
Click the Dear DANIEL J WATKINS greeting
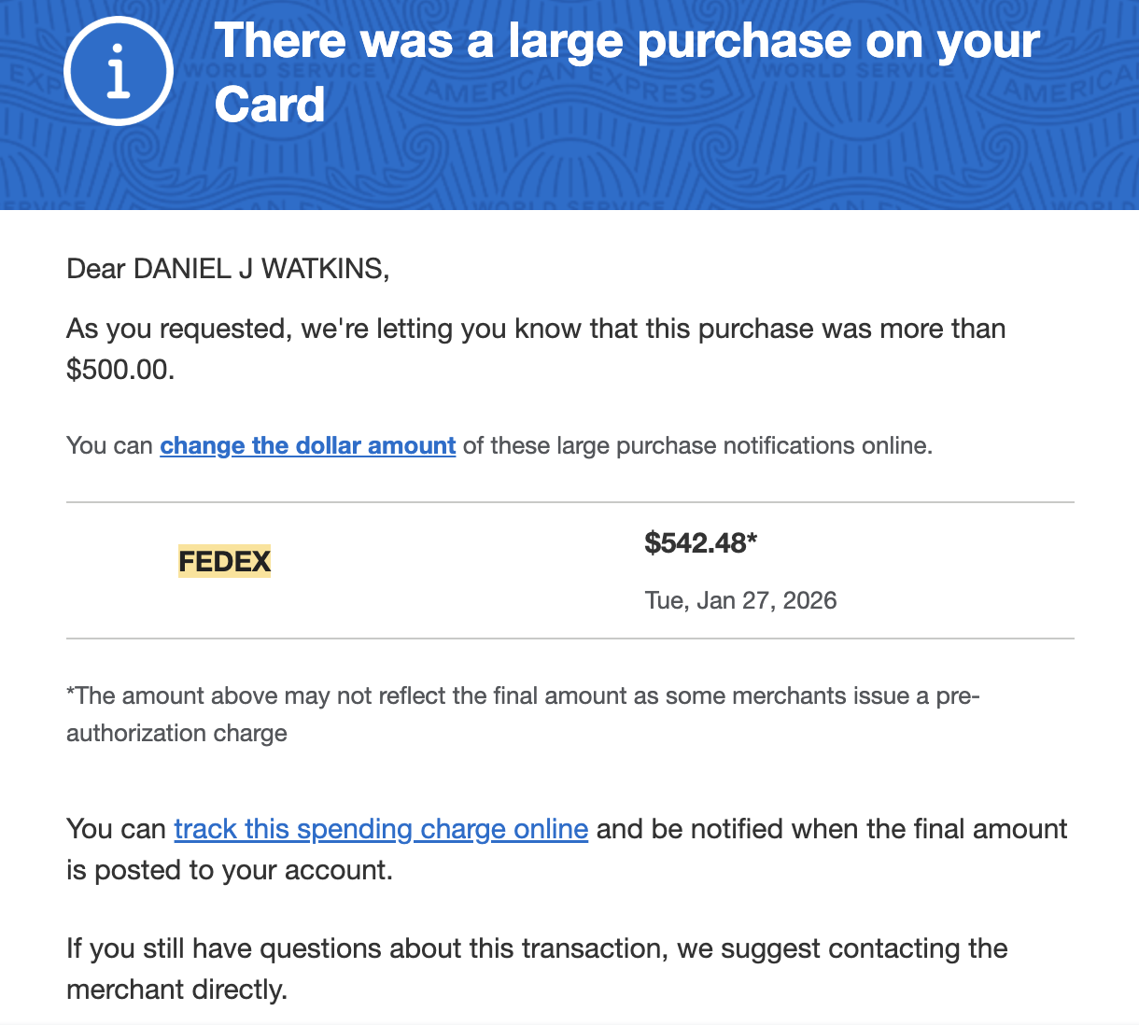click(228, 269)
